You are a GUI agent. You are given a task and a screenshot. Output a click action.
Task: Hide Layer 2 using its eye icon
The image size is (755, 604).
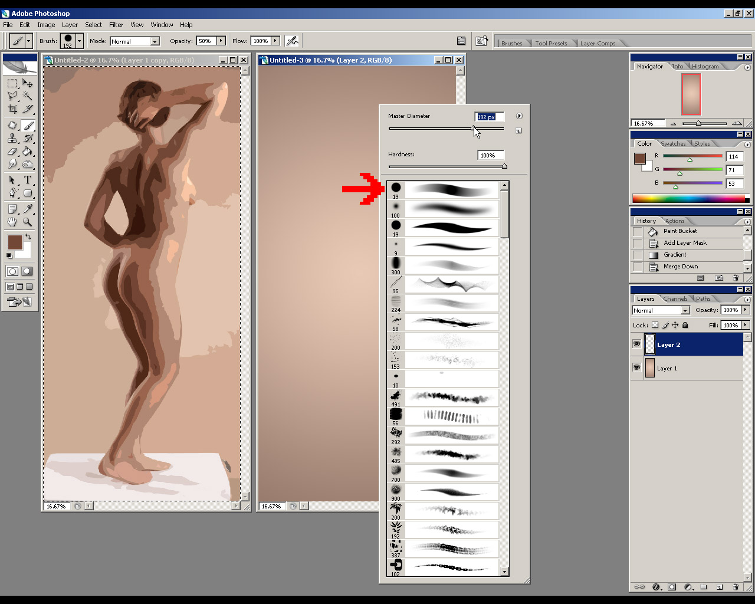point(636,344)
